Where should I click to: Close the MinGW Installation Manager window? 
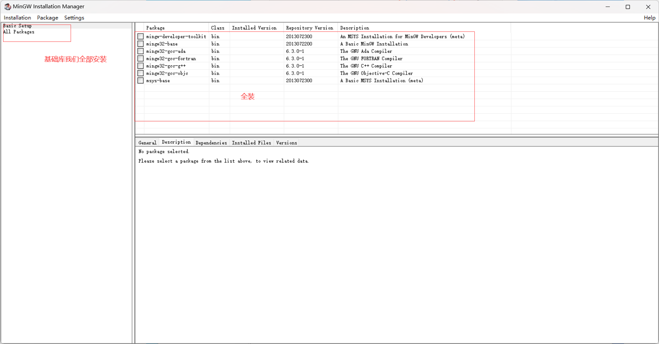tap(648, 7)
